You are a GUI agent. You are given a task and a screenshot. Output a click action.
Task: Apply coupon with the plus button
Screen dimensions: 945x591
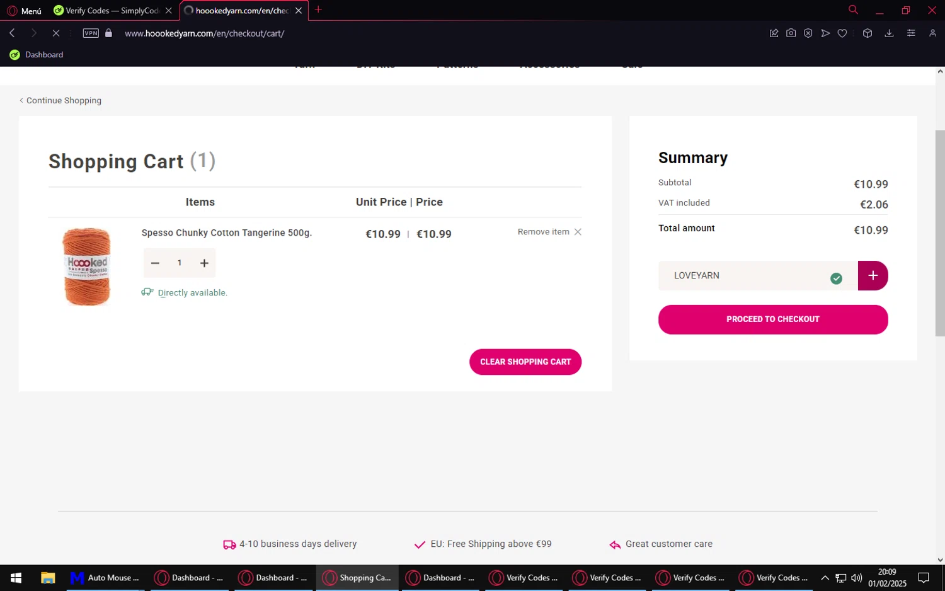click(873, 275)
